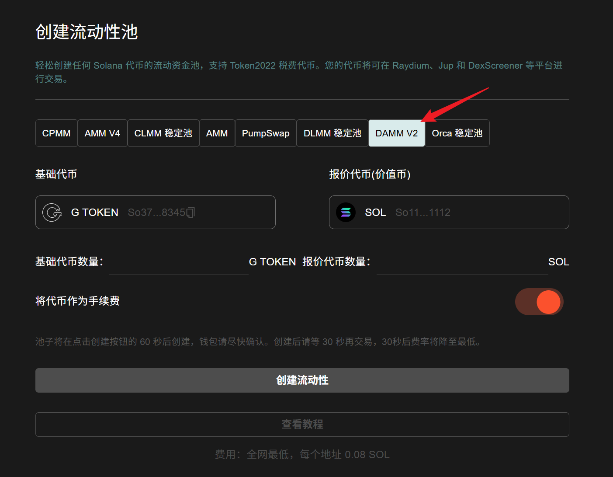This screenshot has height=477, width=613.
Task: Select the AMM V4 tab
Action: pos(102,133)
